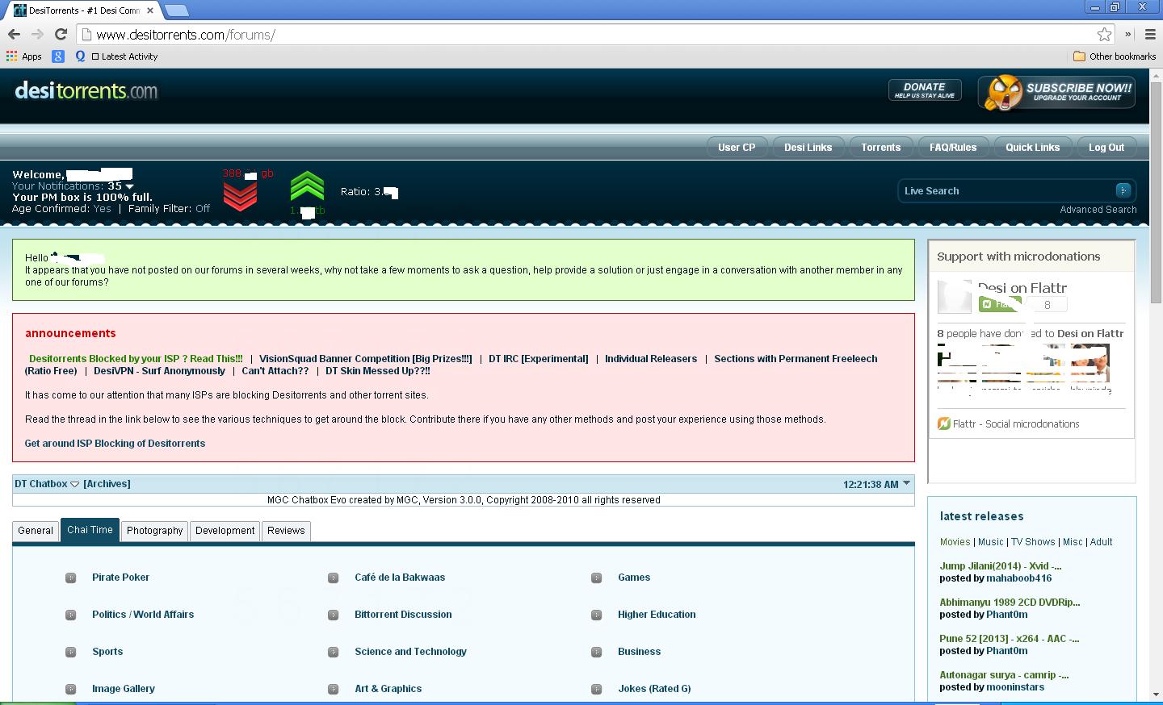Open the VisionSquad Banner Competition announcement

(x=365, y=359)
